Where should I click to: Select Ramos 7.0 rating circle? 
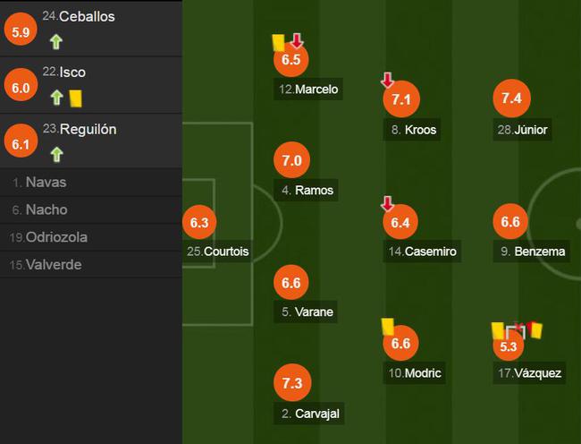[x=291, y=160]
